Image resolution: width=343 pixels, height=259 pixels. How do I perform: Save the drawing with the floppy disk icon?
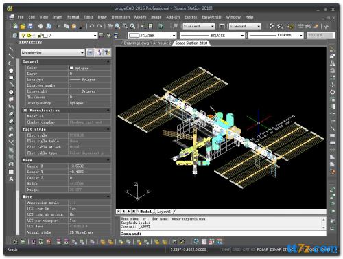30,26
